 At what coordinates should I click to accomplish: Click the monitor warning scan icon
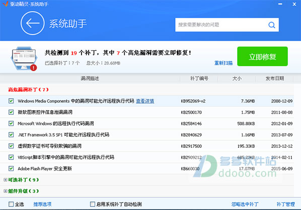point(24,59)
